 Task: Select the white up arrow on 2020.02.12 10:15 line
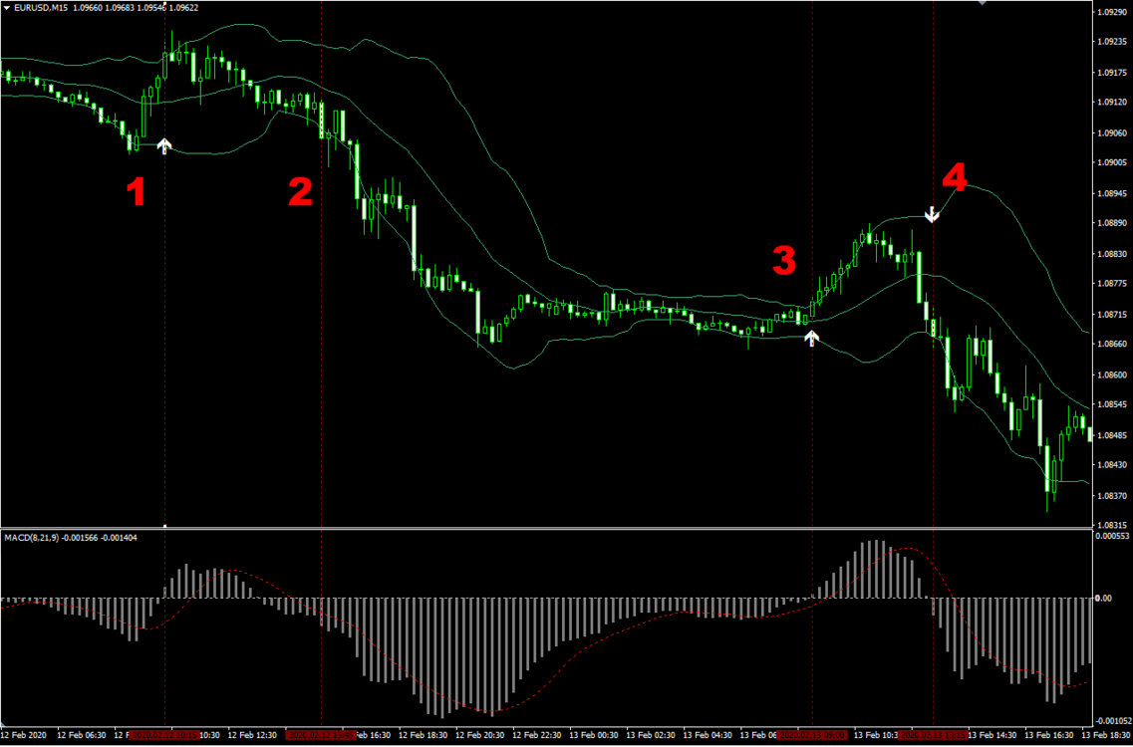tap(164, 146)
